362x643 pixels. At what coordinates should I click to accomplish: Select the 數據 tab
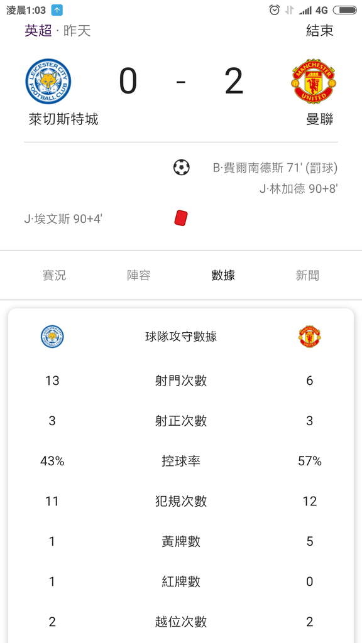coord(223,275)
